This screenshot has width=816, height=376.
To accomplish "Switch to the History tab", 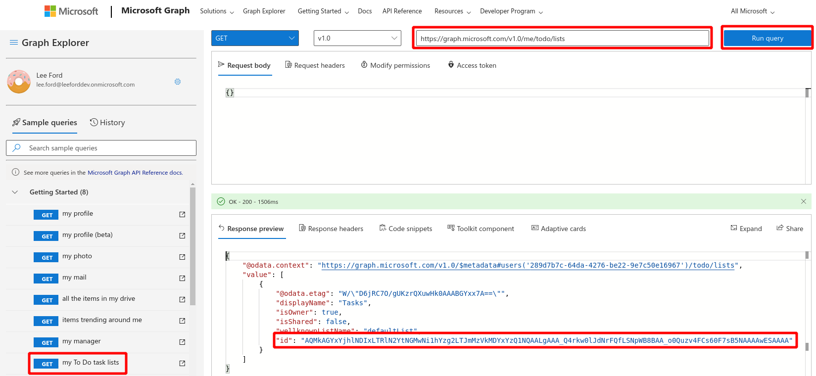I will (x=107, y=123).
